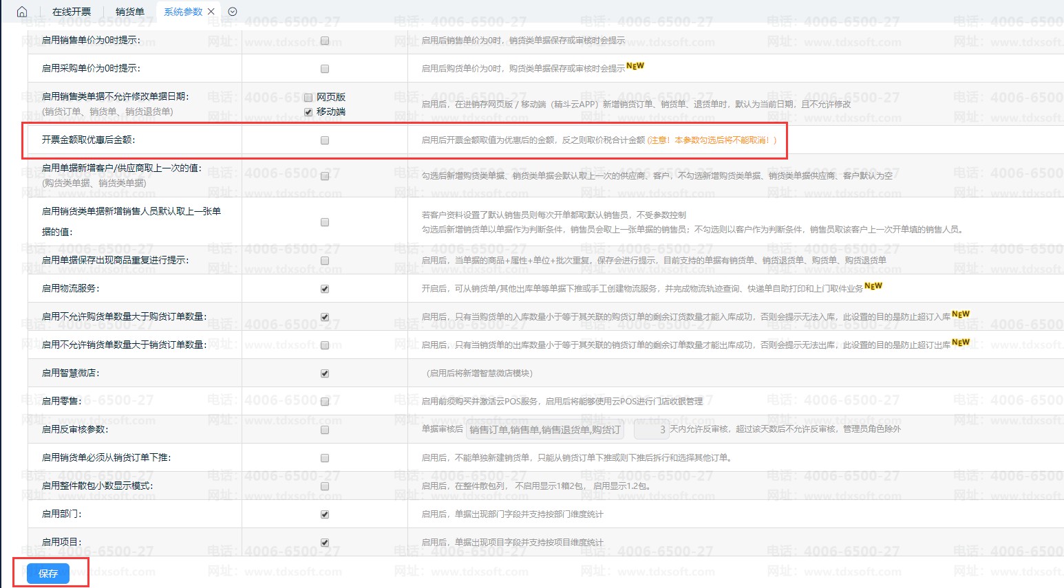Image resolution: width=1064 pixels, height=588 pixels.
Task: Switch to the 销货单 tab
Action: pos(130,12)
